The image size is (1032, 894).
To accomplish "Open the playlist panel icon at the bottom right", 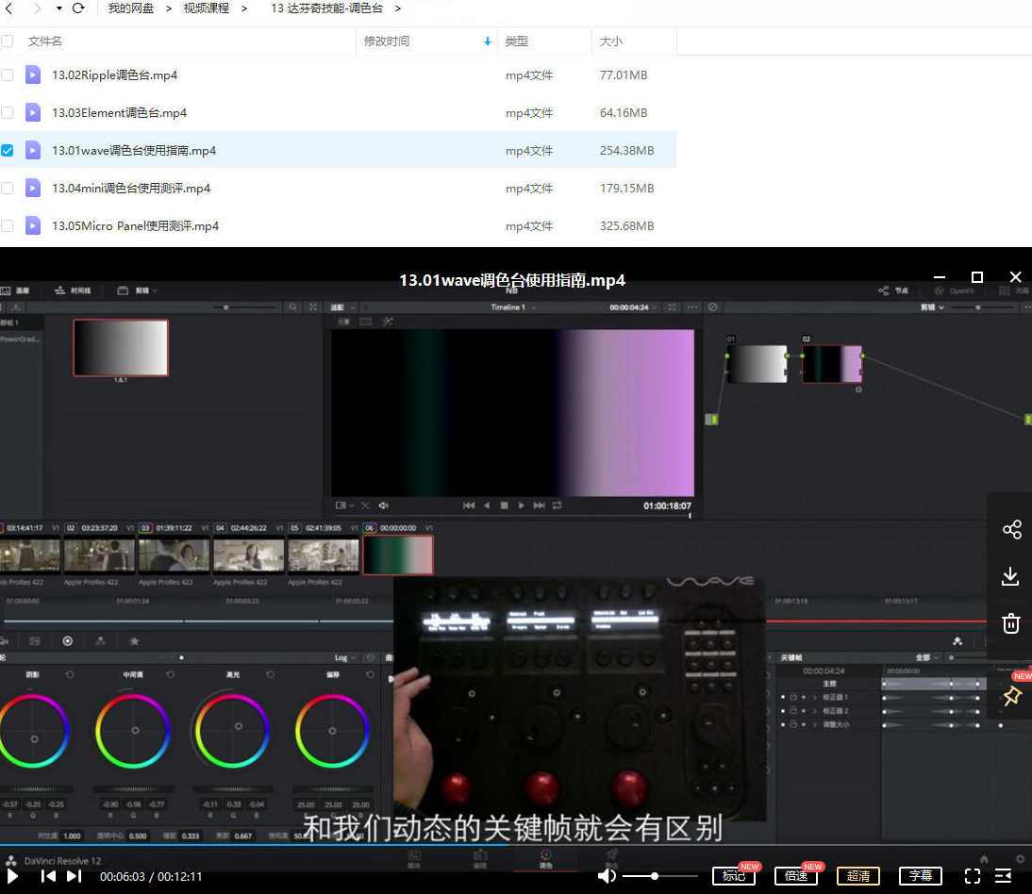I will click(x=1004, y=876).
